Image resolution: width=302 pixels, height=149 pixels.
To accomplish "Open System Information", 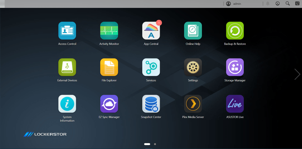I will click(67, 104).
